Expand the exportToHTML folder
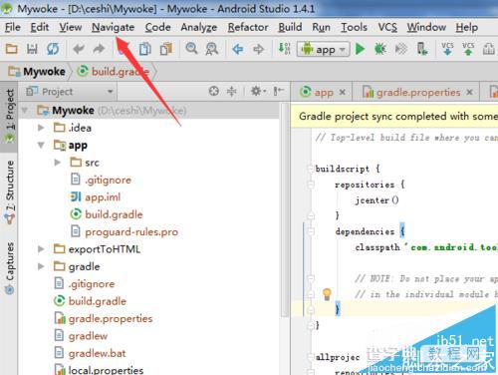 pyautogui.click(x=41, y=249)
